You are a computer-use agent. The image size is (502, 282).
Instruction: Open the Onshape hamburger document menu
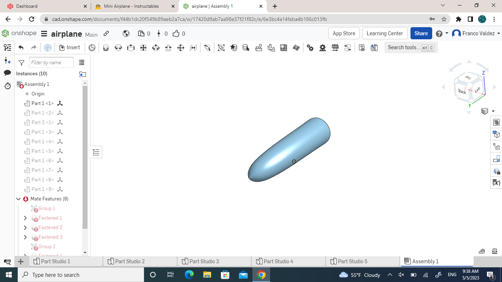point(44,34)
